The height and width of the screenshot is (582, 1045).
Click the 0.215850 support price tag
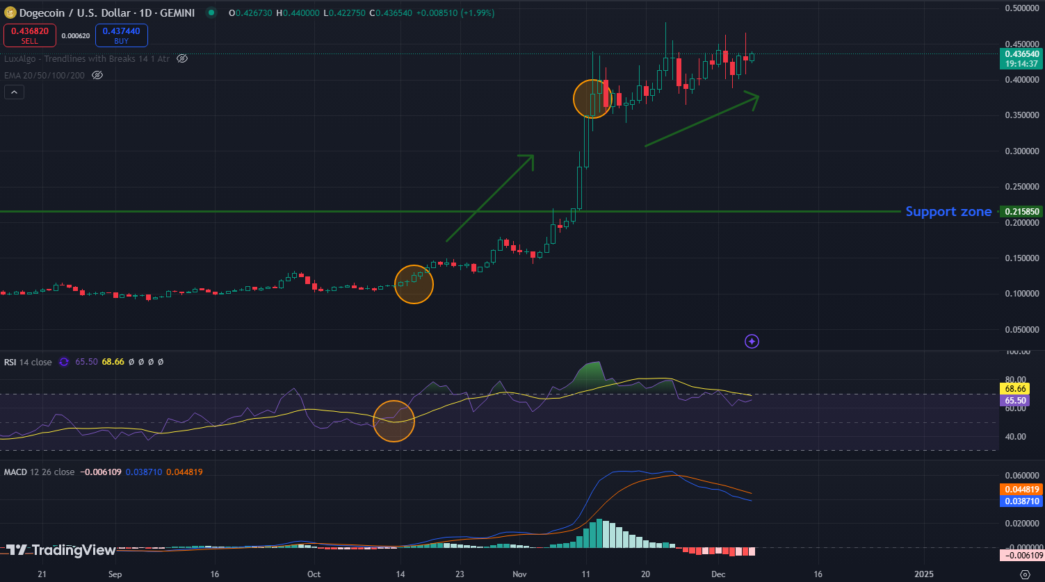click(x=1021, y=211)
